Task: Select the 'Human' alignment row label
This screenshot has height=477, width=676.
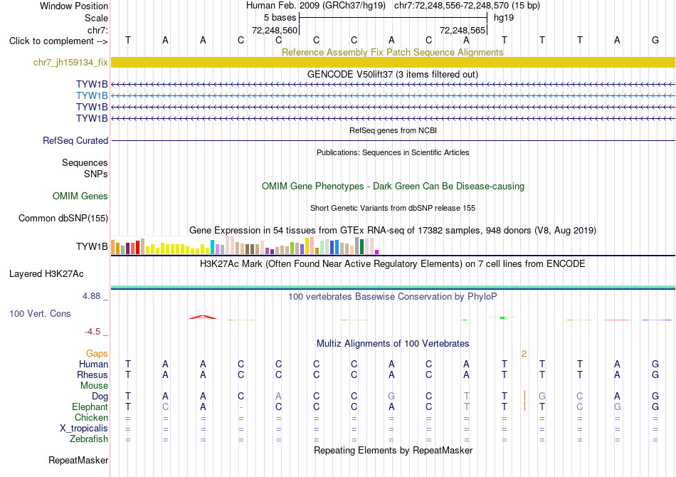Action: coord(93,365)
